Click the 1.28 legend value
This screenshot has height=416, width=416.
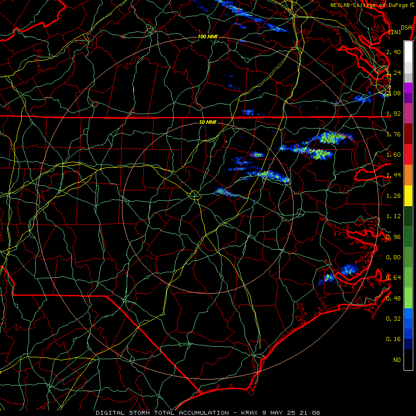[393, 196]
